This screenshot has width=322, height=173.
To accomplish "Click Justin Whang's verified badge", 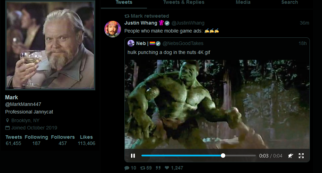I will [167, 23].
